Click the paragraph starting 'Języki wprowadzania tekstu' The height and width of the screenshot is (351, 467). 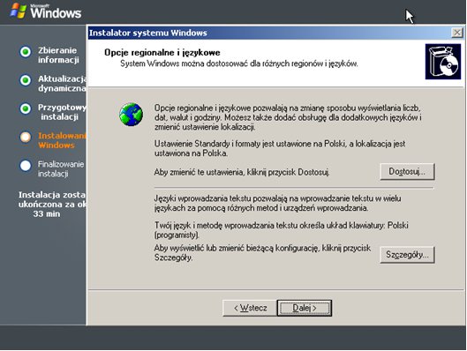[277, 203]
